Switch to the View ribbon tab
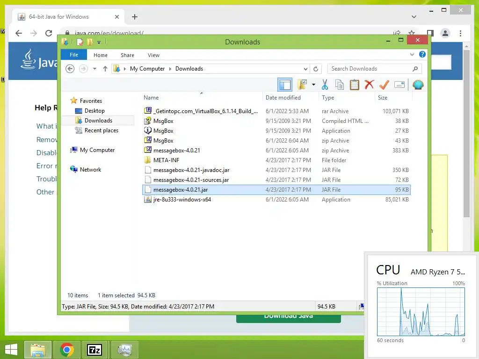Viewport: 479px width, 359px height. coord(153,55)
